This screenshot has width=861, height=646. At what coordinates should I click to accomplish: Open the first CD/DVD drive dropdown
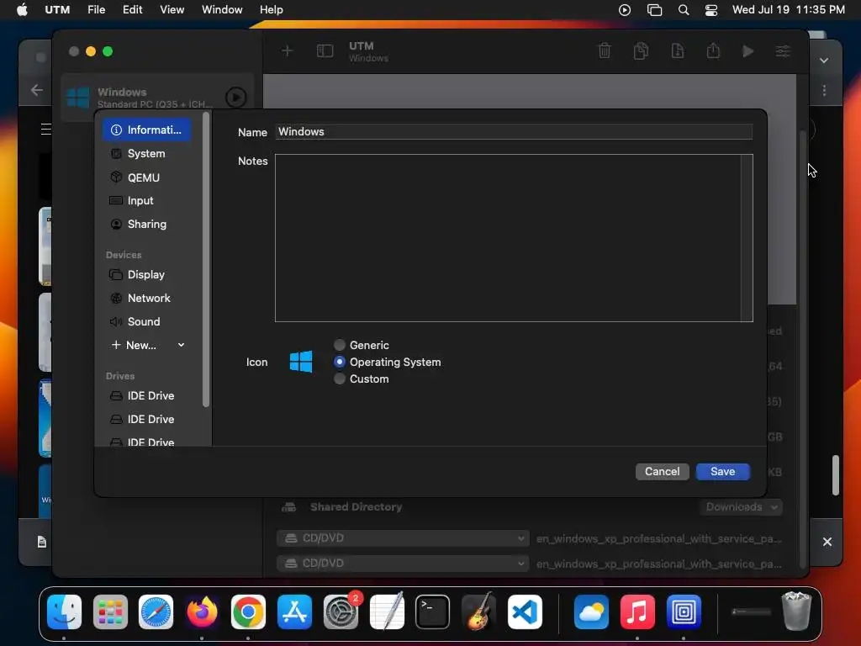(403, 538)
